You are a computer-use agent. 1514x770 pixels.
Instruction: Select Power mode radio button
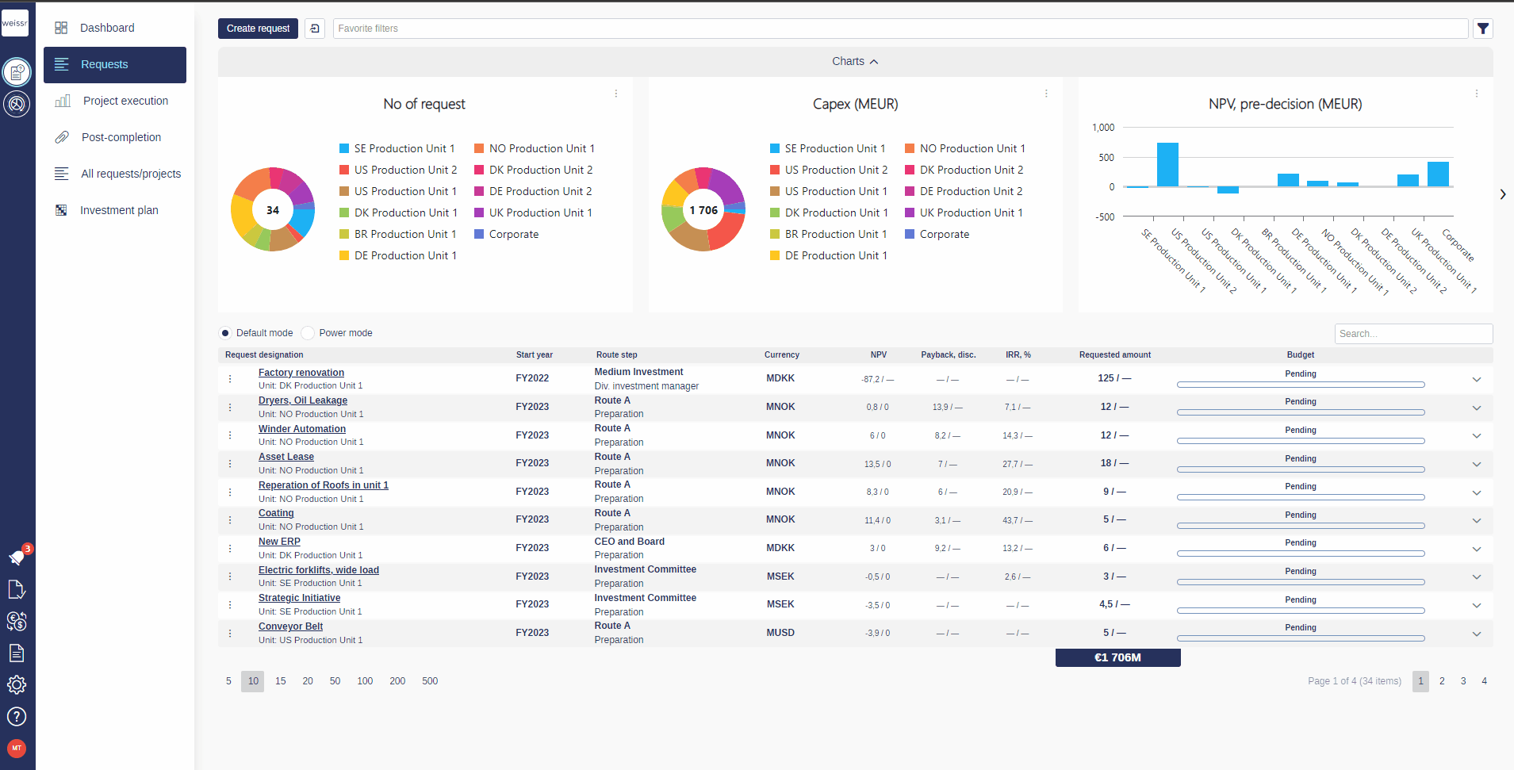coord(308,333)
